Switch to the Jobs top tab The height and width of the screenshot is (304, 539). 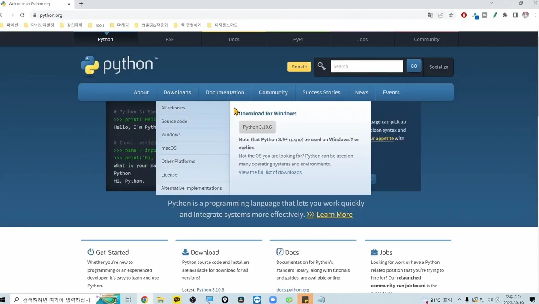(x=362, y=39)
